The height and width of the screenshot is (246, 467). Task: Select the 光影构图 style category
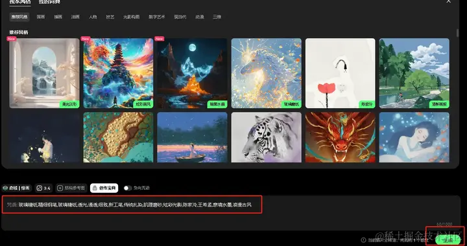click(131, 17)
